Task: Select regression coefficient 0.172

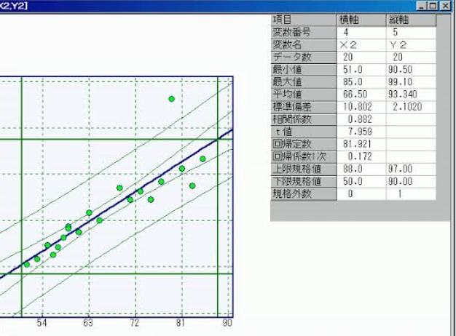Action: coord(361,157)
